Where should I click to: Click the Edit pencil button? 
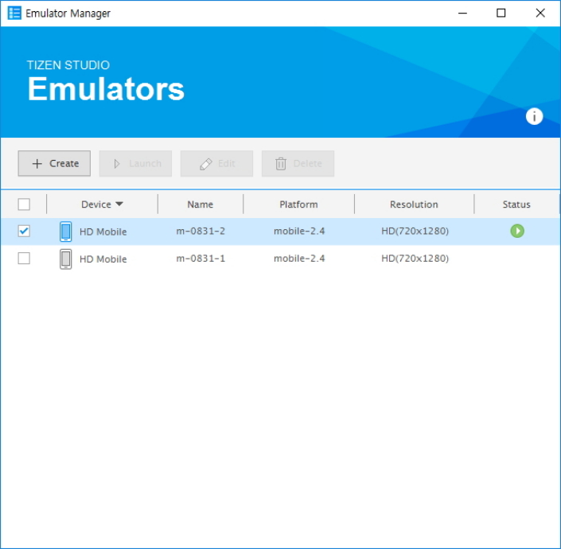(x=216, y=164)
